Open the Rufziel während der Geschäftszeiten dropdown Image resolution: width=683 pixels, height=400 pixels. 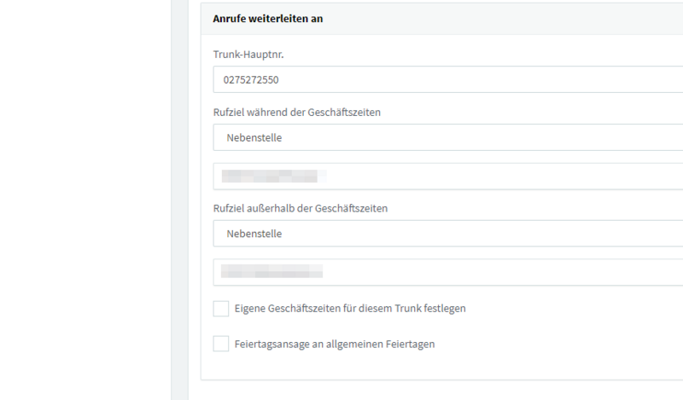(x=447, y=137)
